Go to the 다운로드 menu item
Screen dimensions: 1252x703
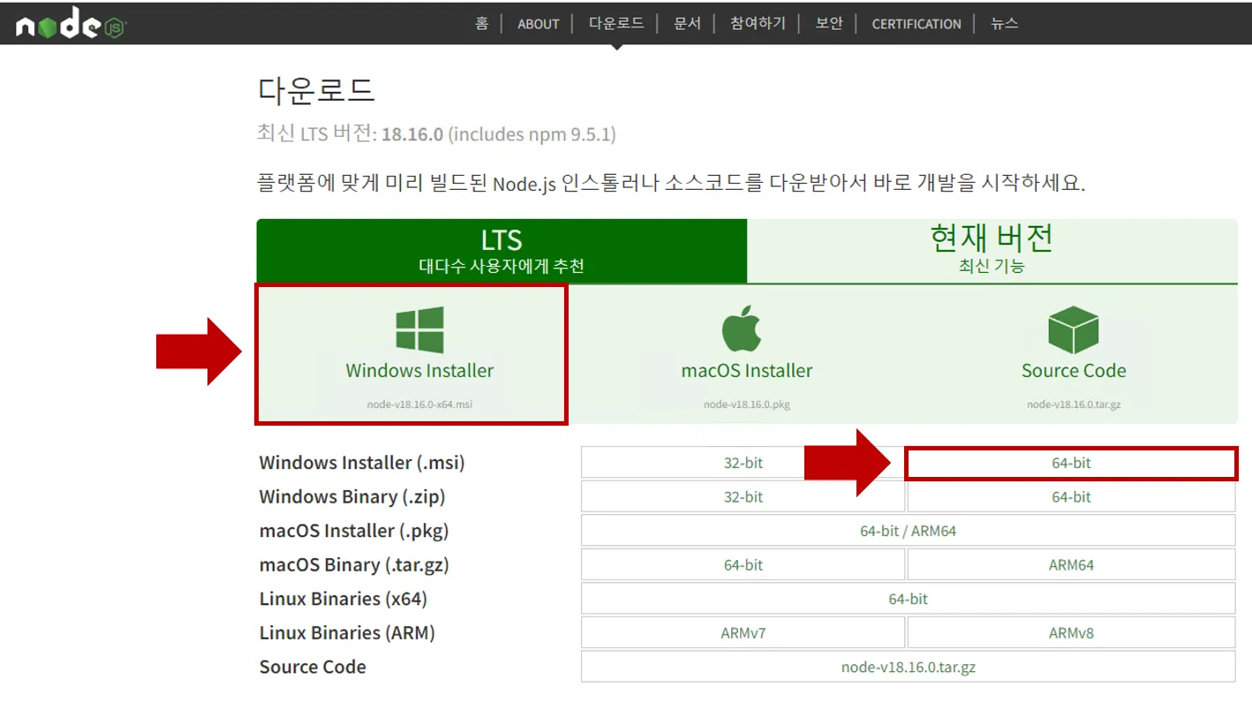(x=616, y=24)
